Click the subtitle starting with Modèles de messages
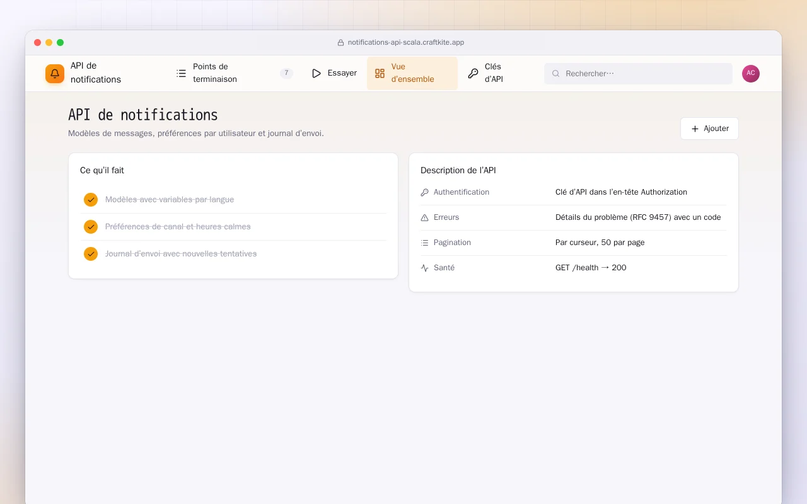This screenshot has width=807, height=504. click(x=196, y=134)
